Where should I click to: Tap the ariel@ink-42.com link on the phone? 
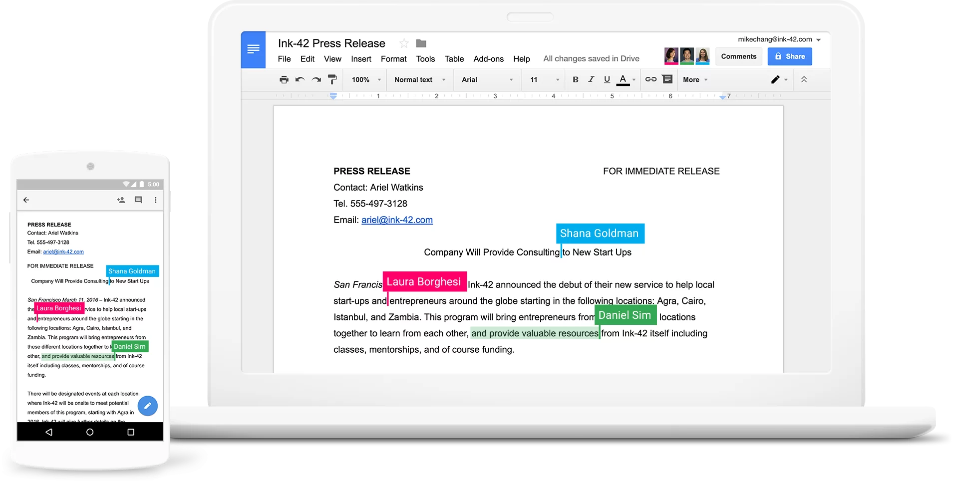click(x=63, y=252)
